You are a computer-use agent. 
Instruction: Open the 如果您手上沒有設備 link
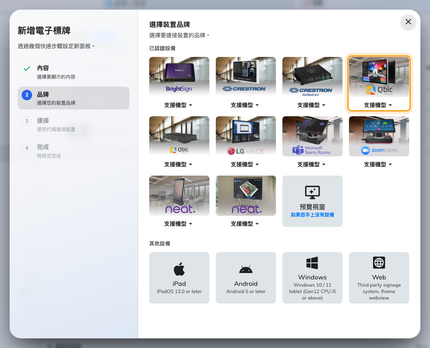312,215
